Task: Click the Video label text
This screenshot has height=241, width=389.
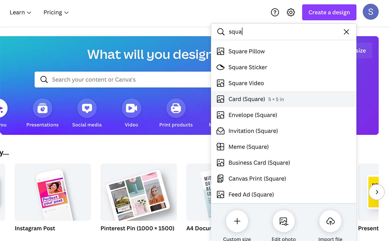Action: (x=131, y=125)
